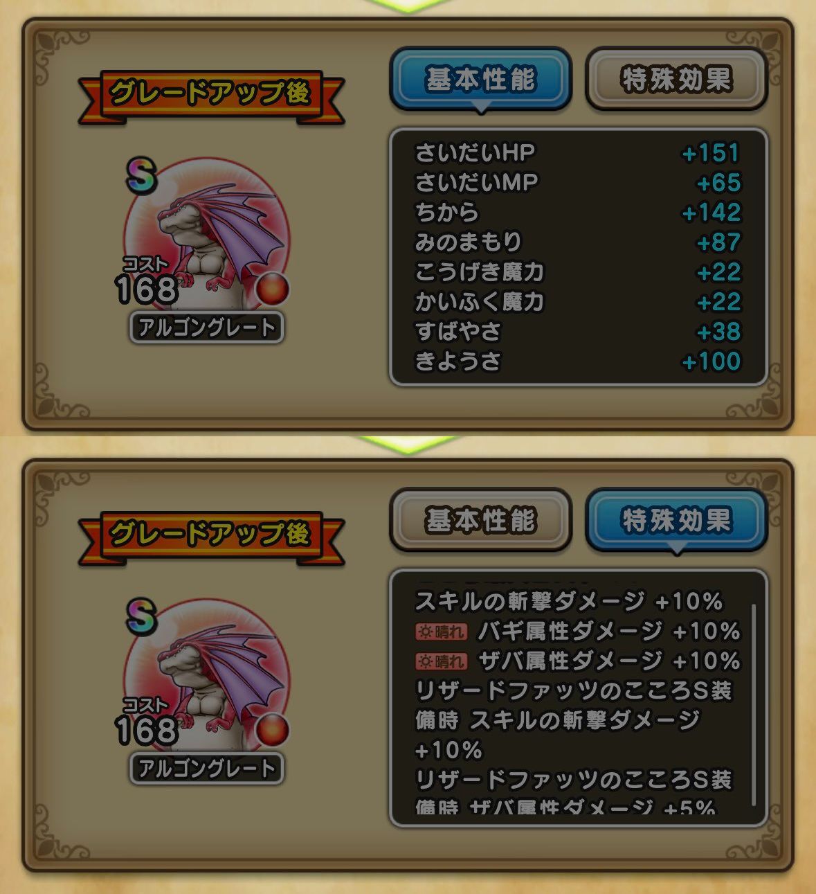816x894 pixels.
Task: Tap the きようさ +100 stat row
Action: tap(578, 361)
